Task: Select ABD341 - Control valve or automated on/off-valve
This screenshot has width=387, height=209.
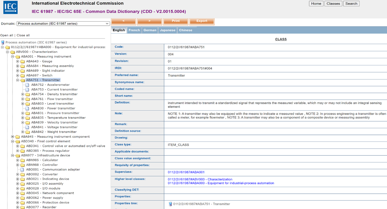Action: click(65, 146)
